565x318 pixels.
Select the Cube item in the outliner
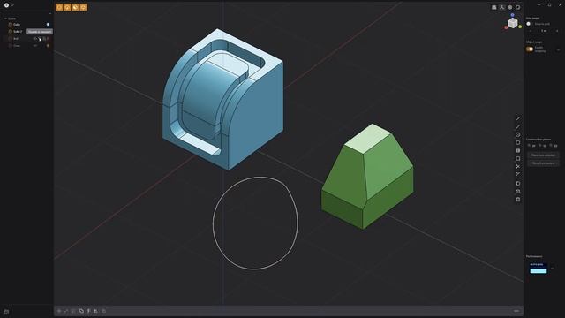[17, 25]
